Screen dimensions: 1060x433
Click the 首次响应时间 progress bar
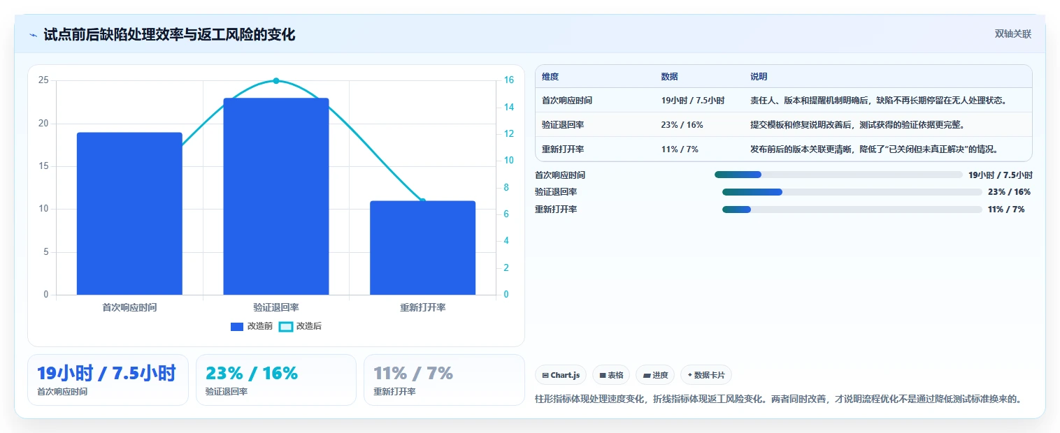(838, 175)
